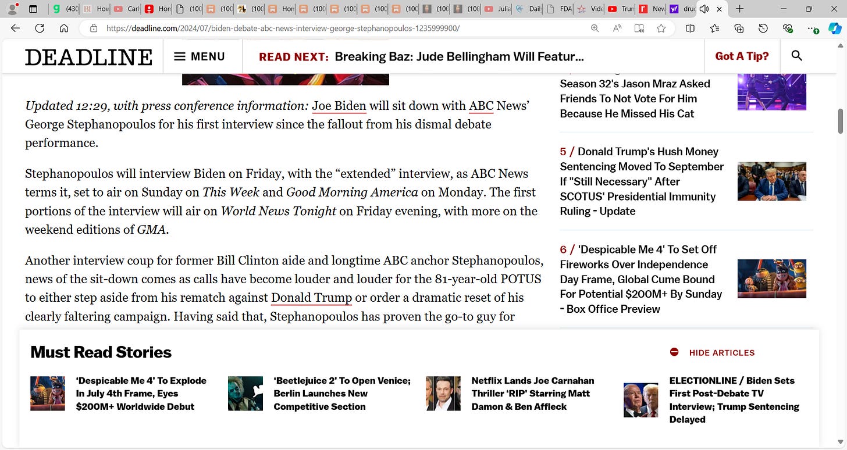Open the tab actions menu icon
This screenshot has width=847, height=450.
point(33,9)
